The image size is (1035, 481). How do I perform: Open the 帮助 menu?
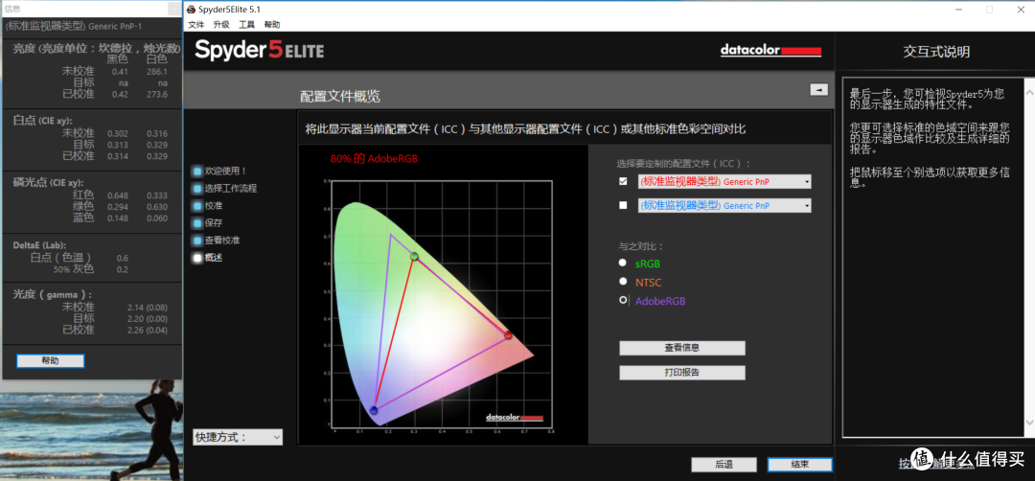(272, 24)
